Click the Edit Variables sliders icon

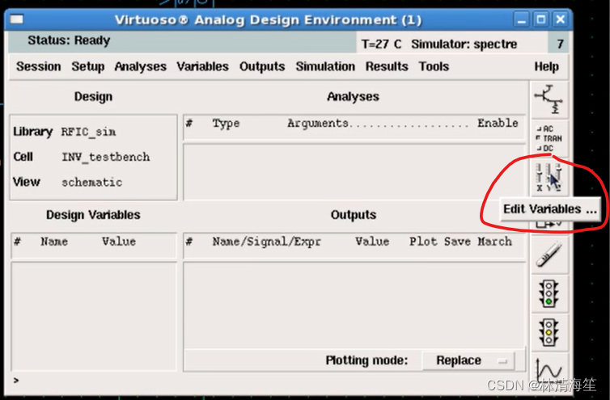(549, 177)
